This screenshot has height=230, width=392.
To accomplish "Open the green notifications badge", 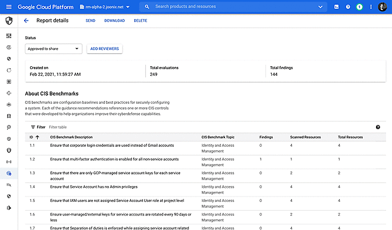I will (x=359, y=7).
